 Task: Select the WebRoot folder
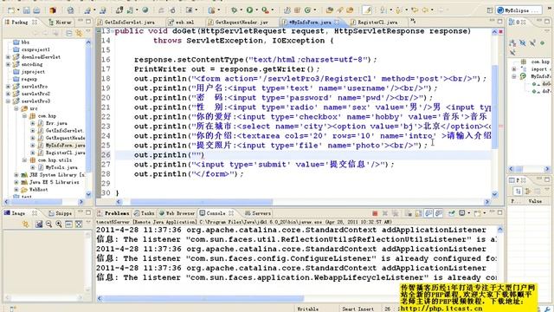(x=35, y=190)
